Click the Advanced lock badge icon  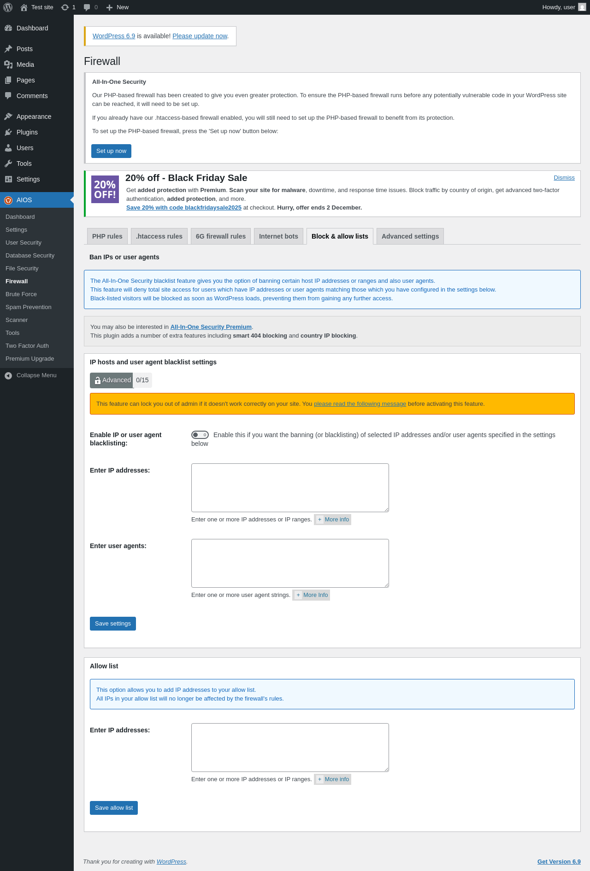point(98,380)
